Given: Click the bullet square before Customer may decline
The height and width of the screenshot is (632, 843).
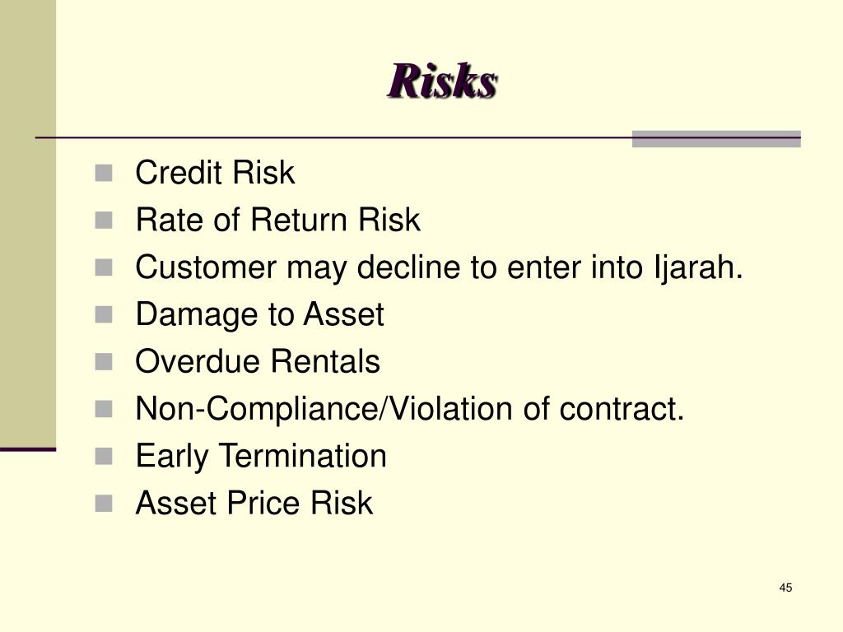Looking at the screenshot, I should (104, 267).
